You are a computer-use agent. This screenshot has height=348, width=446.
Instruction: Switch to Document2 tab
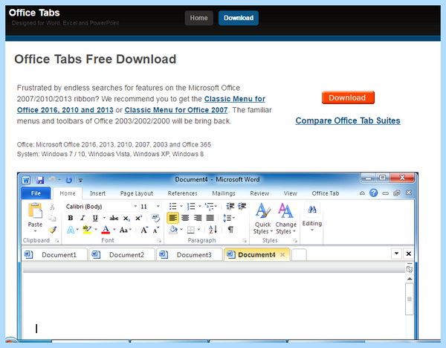[x=122, y=254]
